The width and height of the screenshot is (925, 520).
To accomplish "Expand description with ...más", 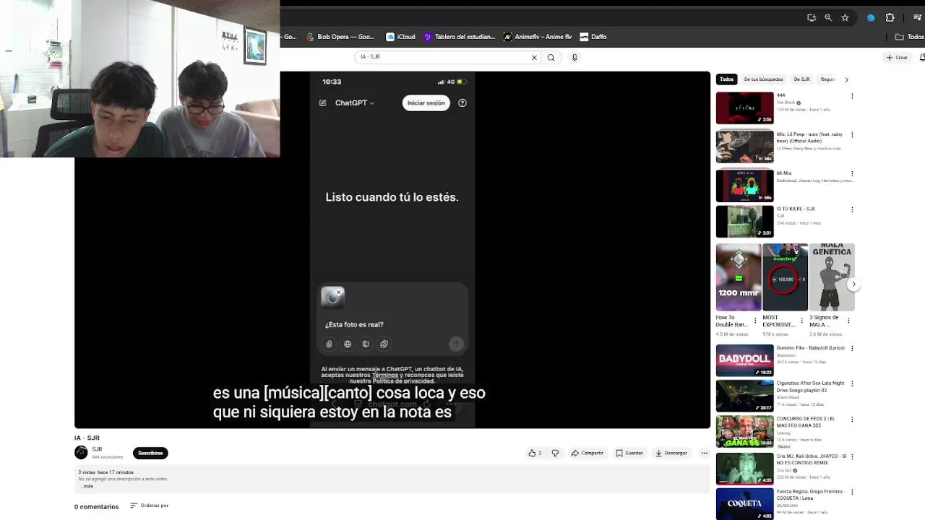I will pos(87,486).
